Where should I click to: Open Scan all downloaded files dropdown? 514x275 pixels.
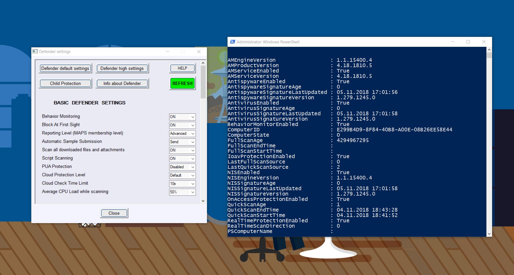(182, 150)
